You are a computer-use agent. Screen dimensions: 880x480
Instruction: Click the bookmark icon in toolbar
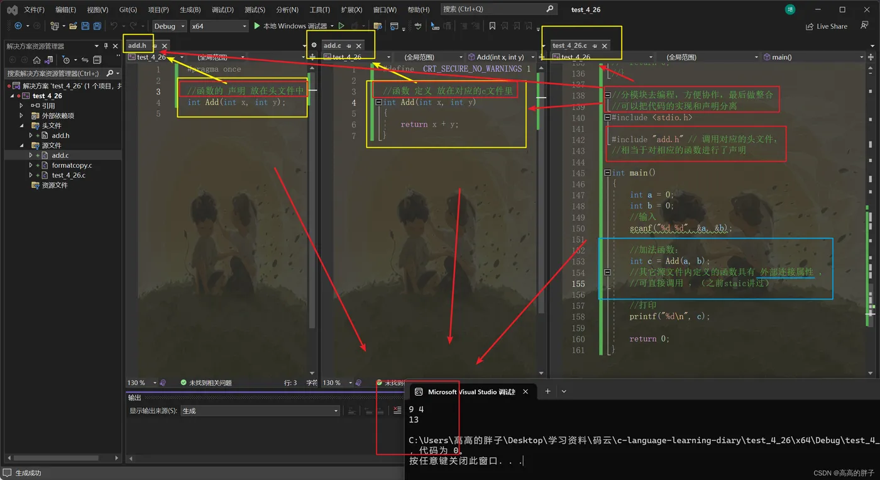pyautogui.click(x=492, y=26)
